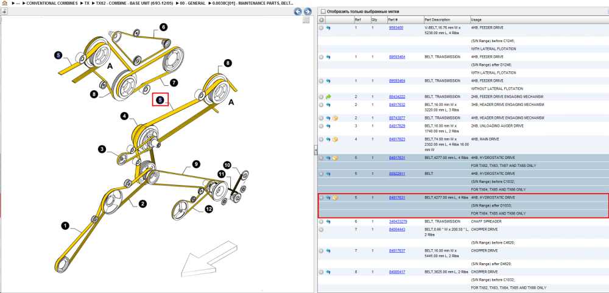Click the plus icon in the table header
The image size is (609, 293).
click(x=322, y=20)
